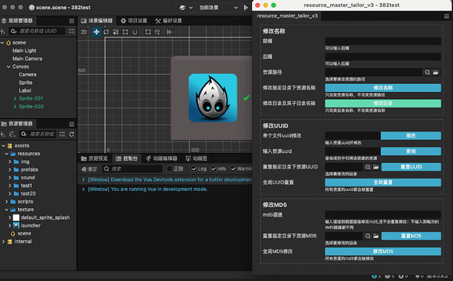Collapse the scene root node

tap(3, 43)
